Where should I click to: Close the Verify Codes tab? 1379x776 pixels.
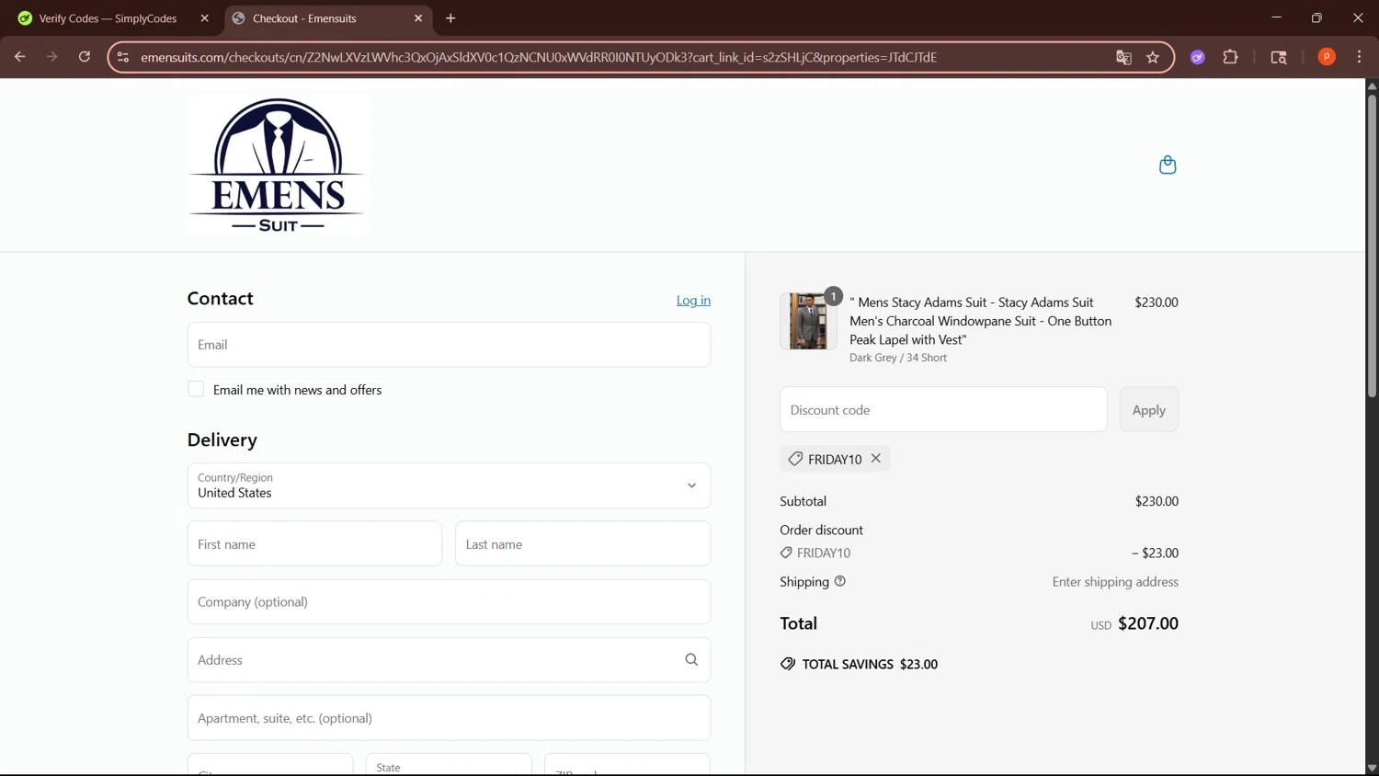click(204, 18)
